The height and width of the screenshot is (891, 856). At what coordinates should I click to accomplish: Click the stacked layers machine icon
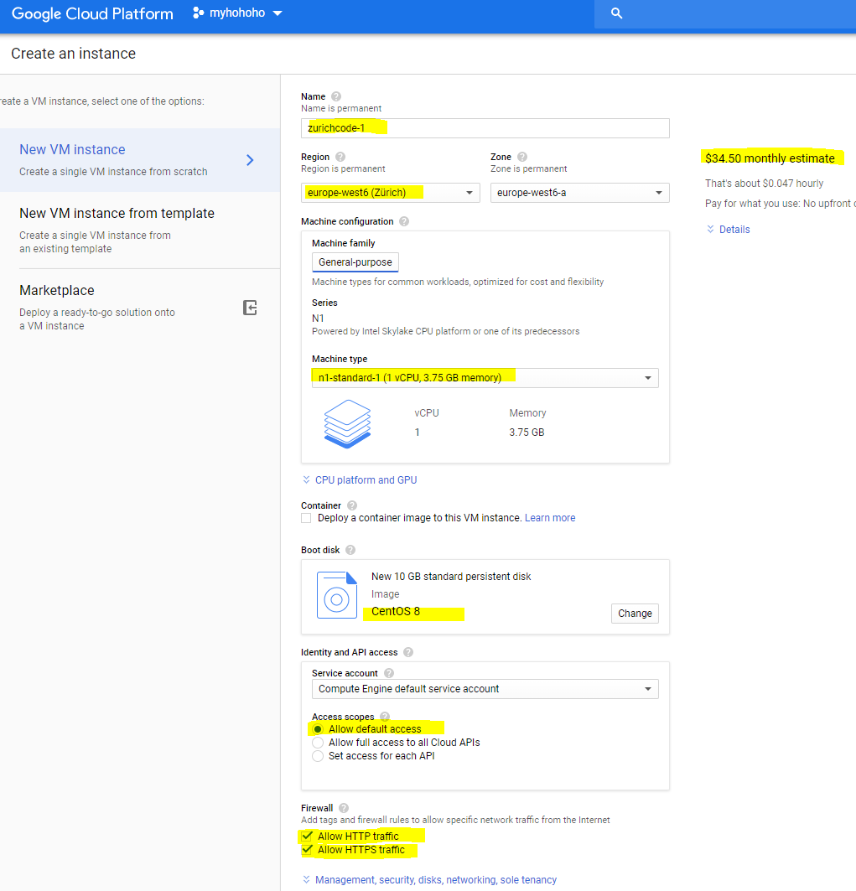point(347,423)
